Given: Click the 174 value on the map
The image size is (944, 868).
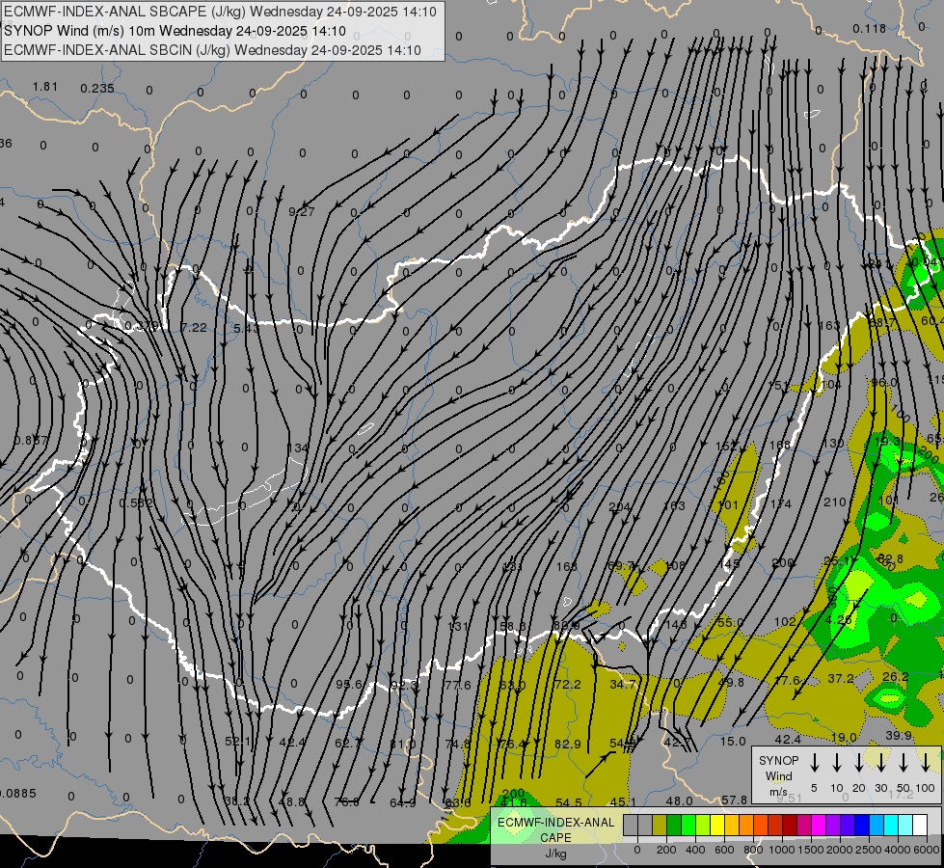Looking at the screenshot, I should tap(780, 503).
